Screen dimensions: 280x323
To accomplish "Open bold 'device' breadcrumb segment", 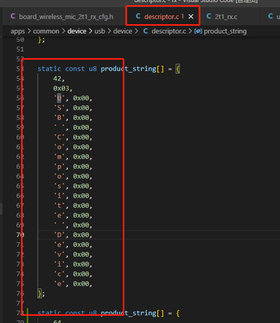I will [77, 31].
